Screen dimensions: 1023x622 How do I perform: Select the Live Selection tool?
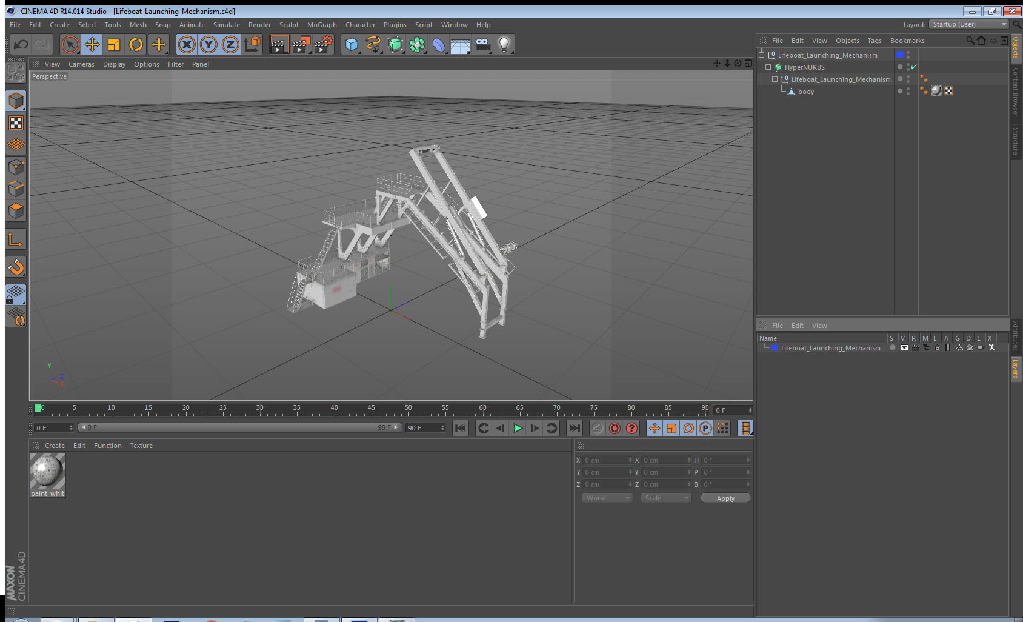click(70, 44)
